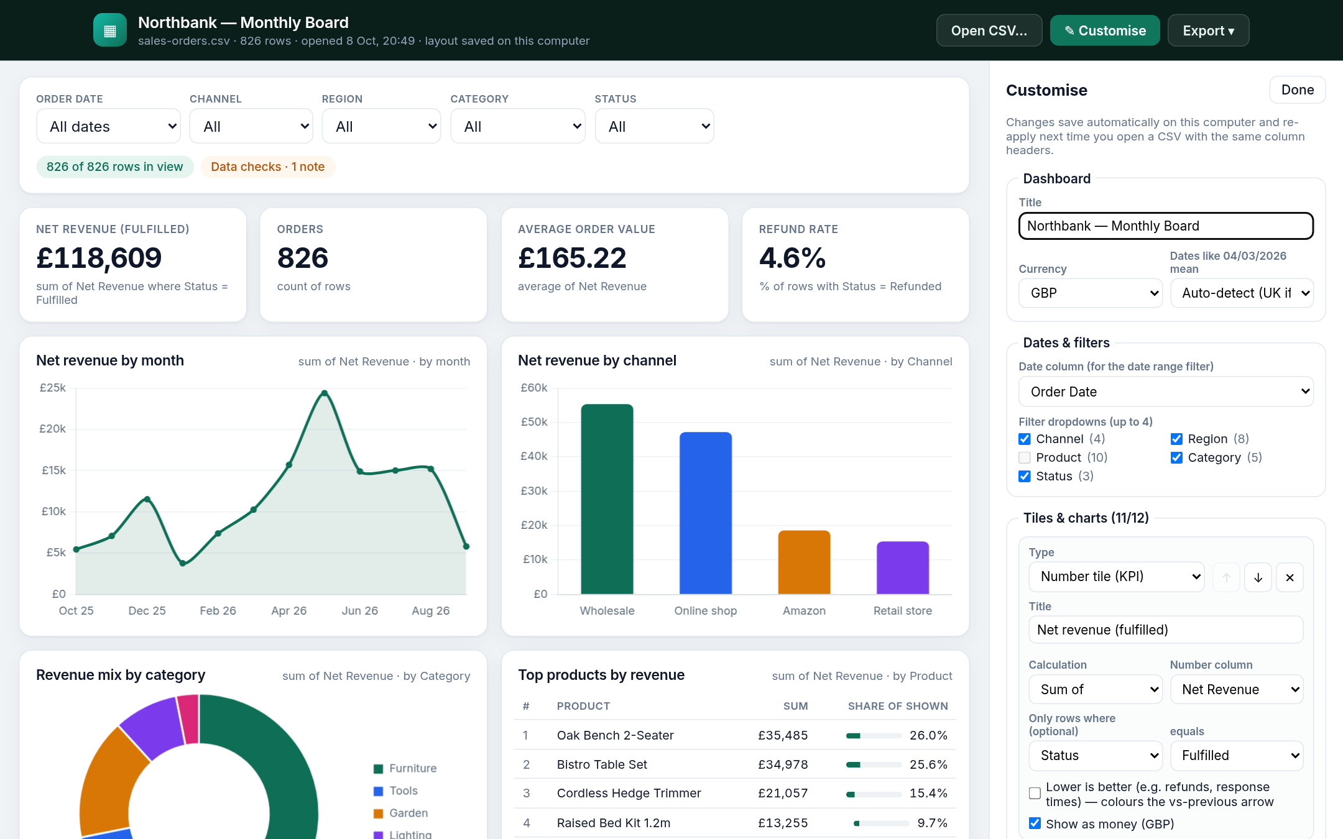Open the Region filter dropdown
Viewport: 1343px width, 839px height.
(x=381, y=126)
